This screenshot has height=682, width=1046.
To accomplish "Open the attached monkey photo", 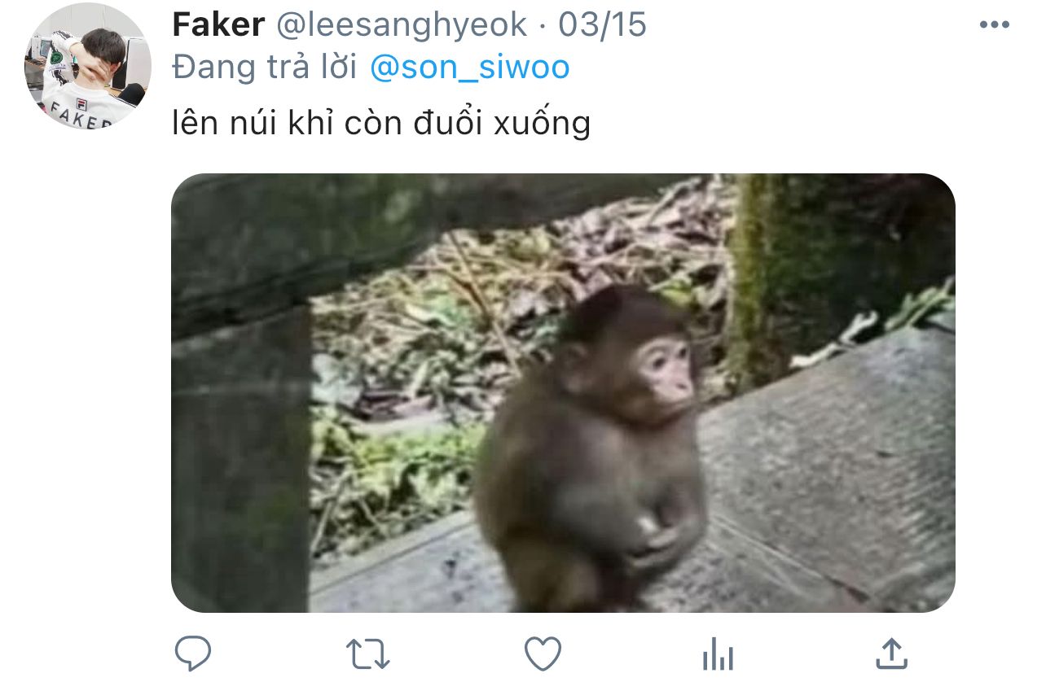I will coord(563,393).
